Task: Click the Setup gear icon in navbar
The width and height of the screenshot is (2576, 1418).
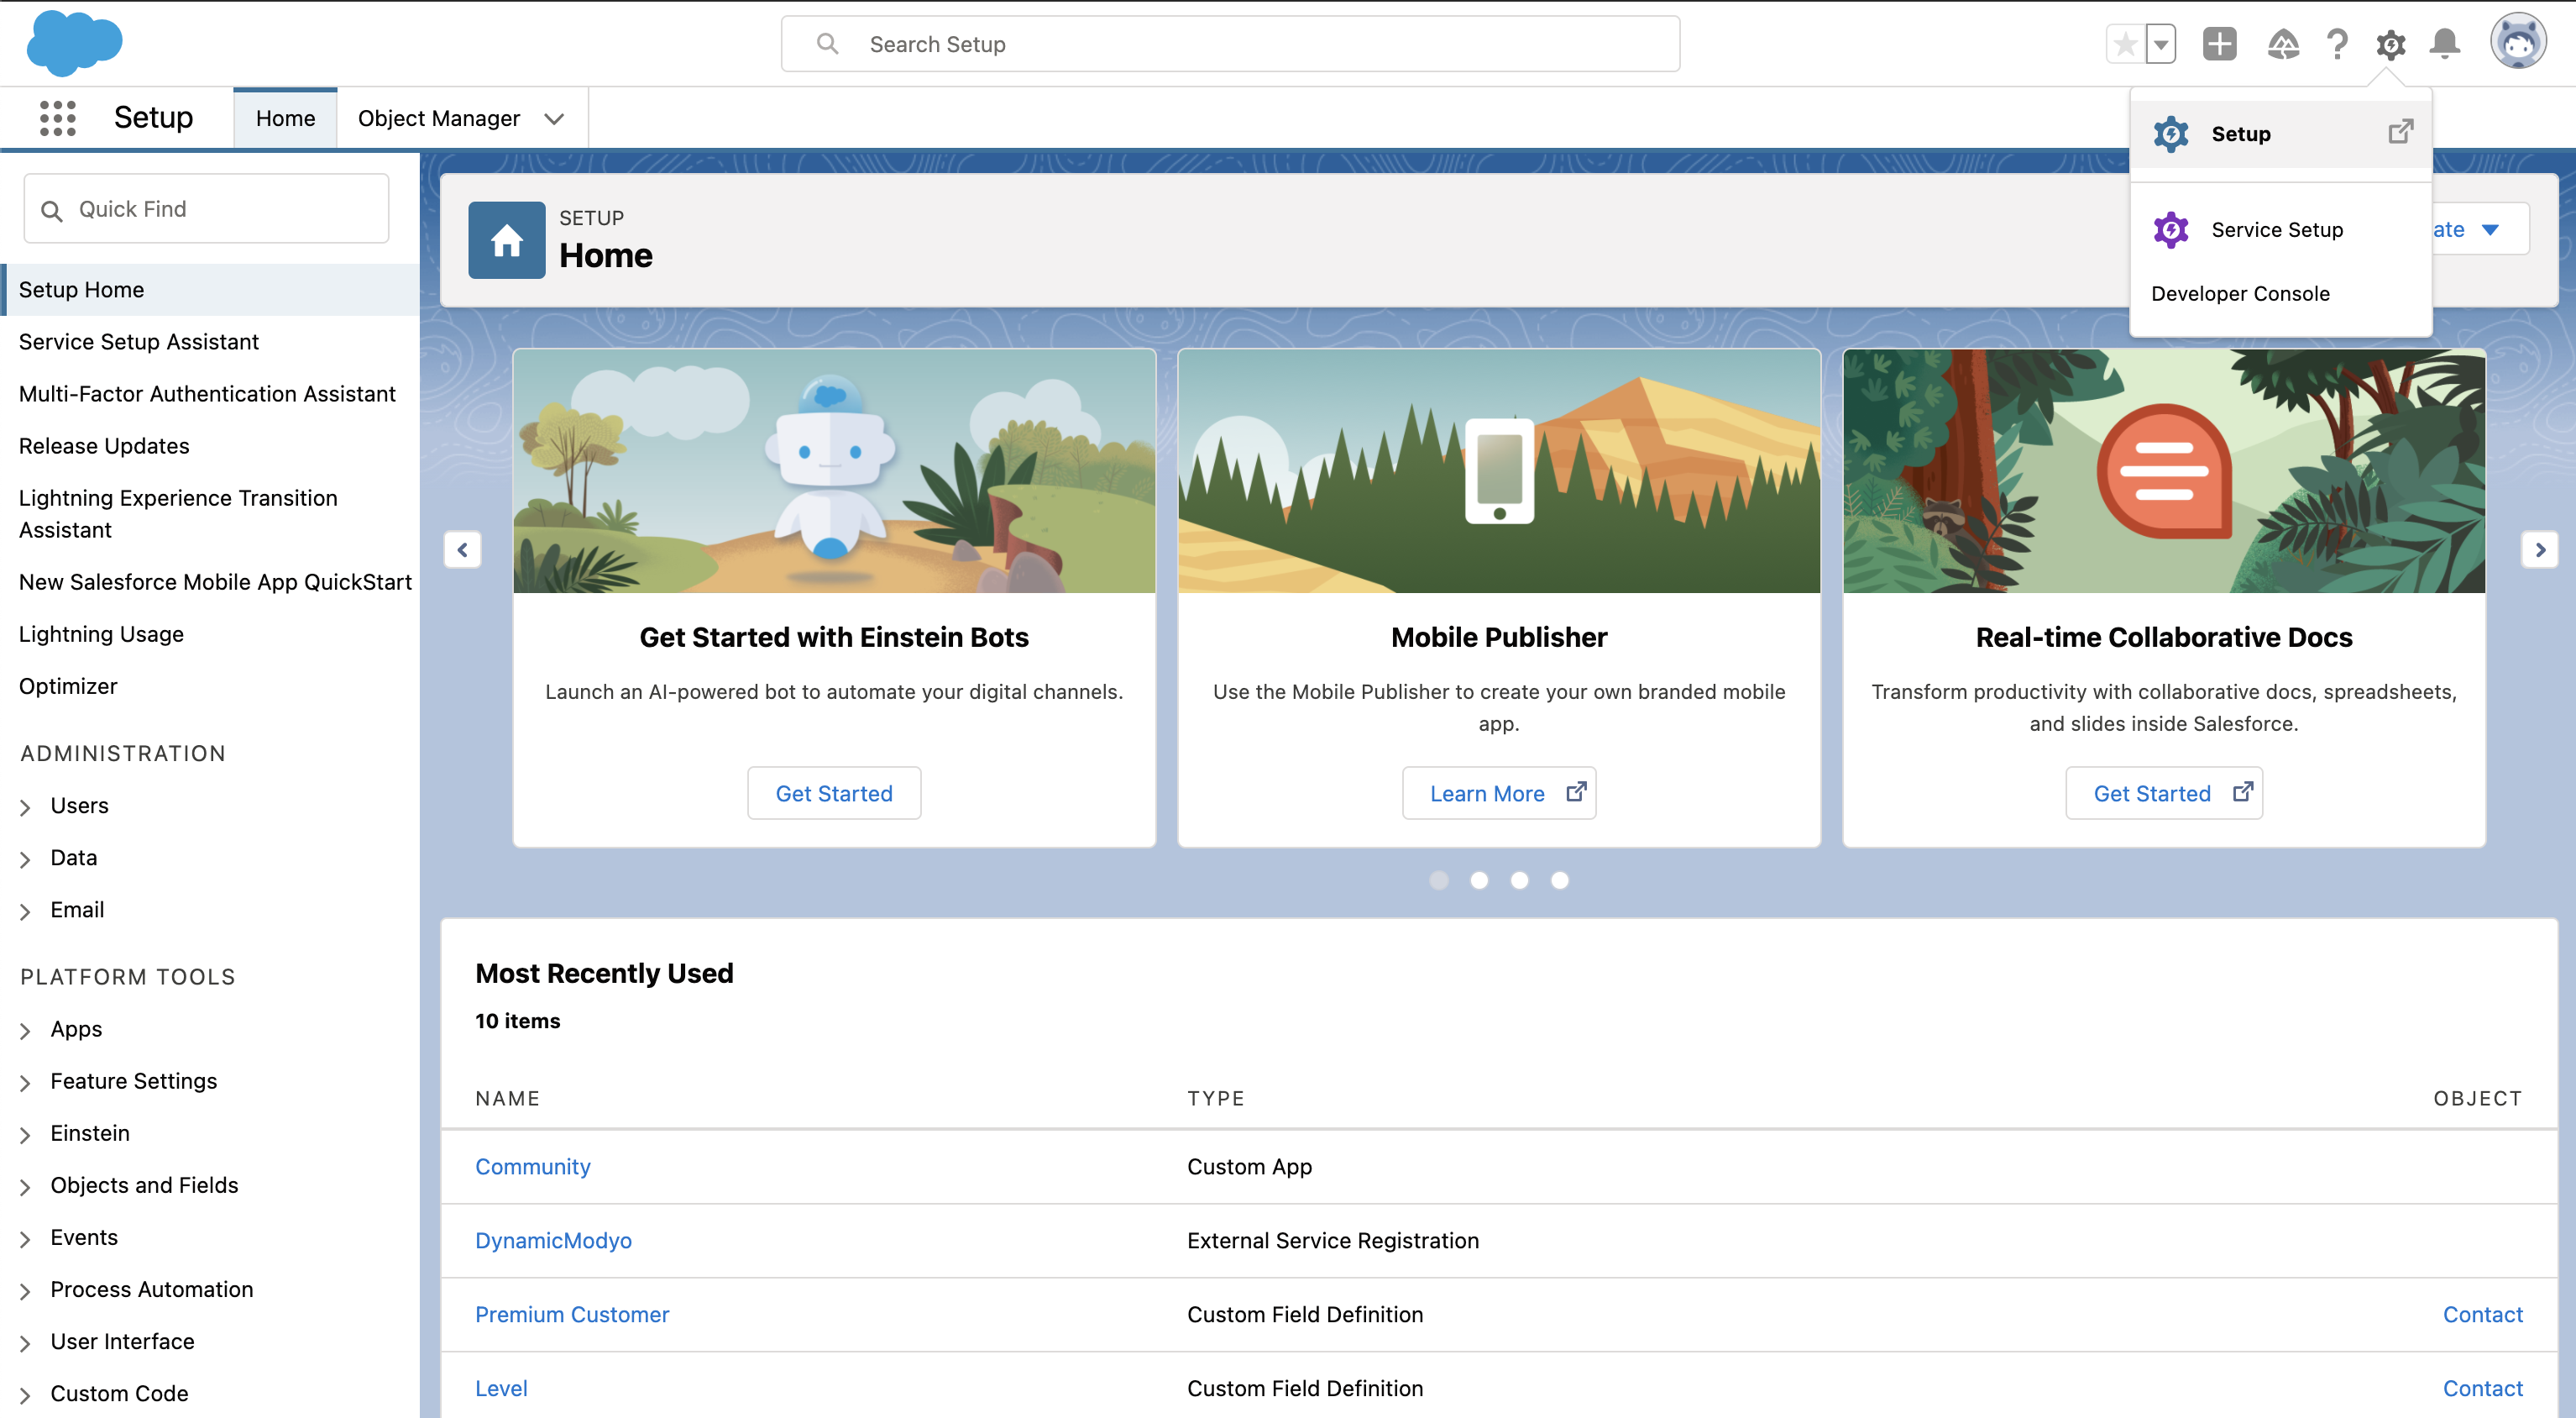Action: click(2391, 44)
